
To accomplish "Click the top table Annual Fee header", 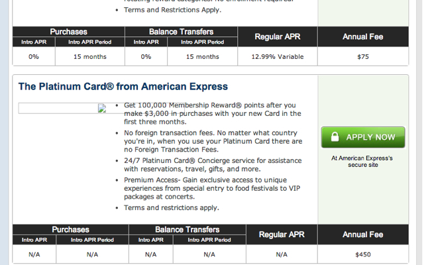I will [x=363, y=36].
